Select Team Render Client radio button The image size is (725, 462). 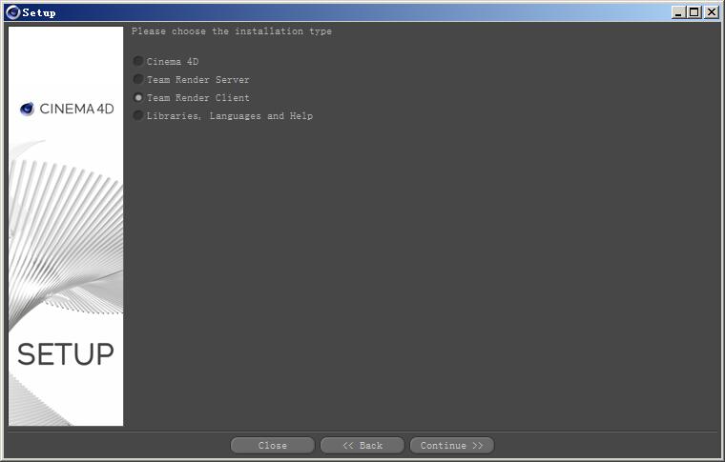pos(137,98)
